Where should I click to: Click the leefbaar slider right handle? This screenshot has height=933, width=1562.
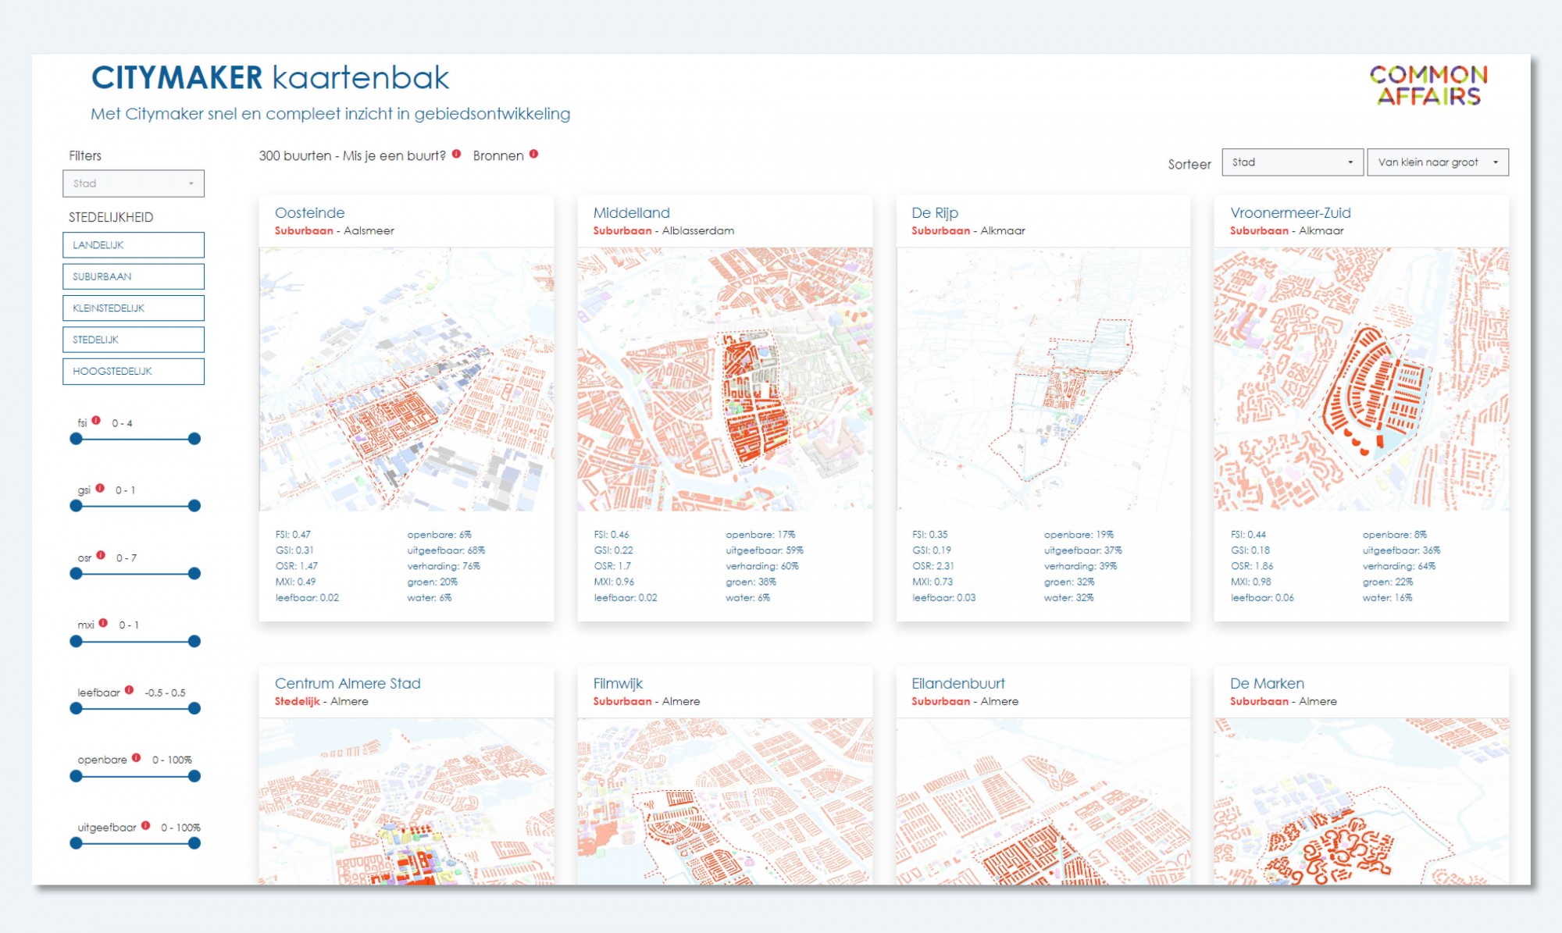(194, 708)
